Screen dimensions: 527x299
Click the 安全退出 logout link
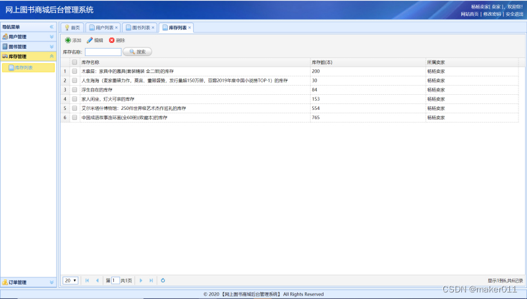(514, 14)
